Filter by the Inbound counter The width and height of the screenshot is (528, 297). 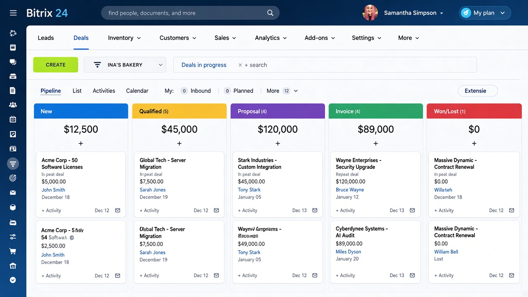click(196, 91)
